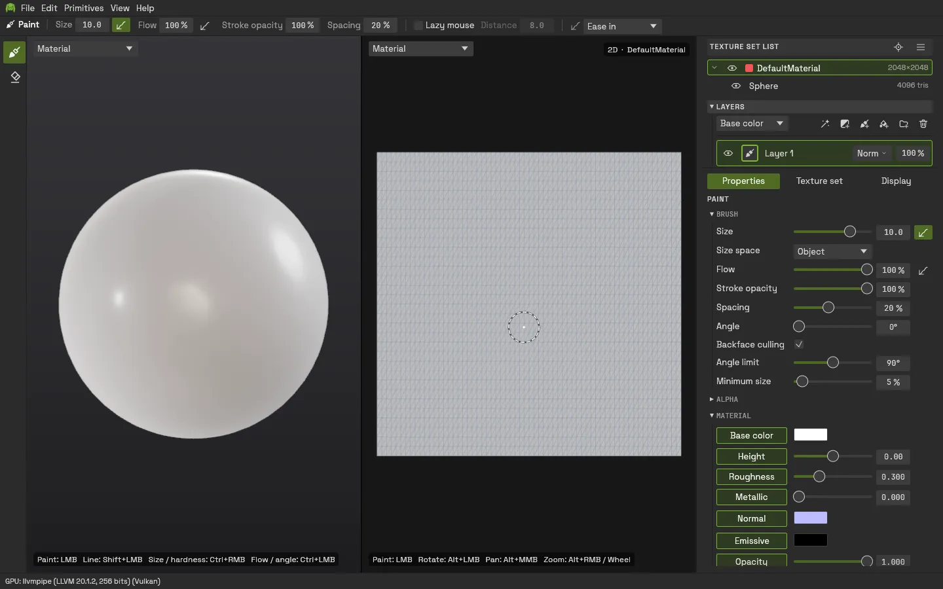This screenshot has width=943, height=589.
Task: Click the Height channel button
Action: point(752,457)
